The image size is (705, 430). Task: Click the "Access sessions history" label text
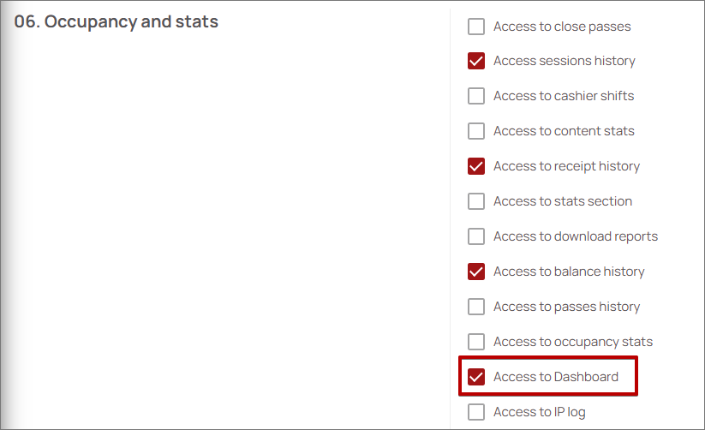564,62
